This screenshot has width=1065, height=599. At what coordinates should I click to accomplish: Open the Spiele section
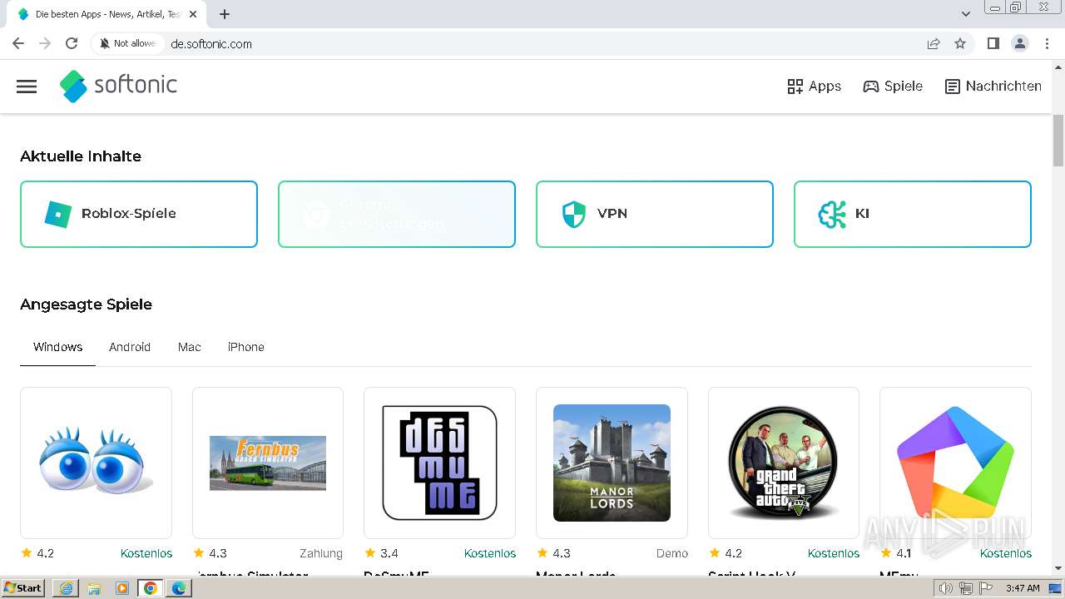point(893,87)
